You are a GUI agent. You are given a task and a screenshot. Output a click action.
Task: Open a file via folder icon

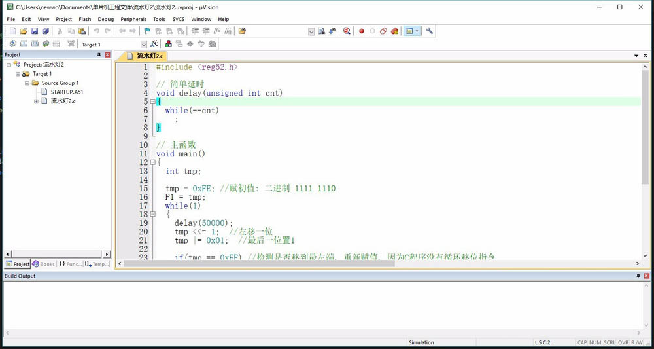pos(24,31)
